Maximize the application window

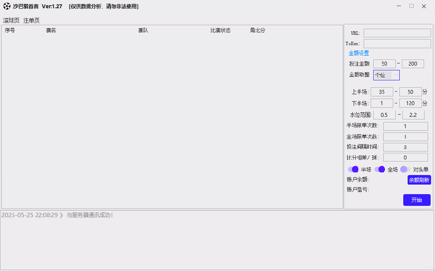(x=412, y=6)
